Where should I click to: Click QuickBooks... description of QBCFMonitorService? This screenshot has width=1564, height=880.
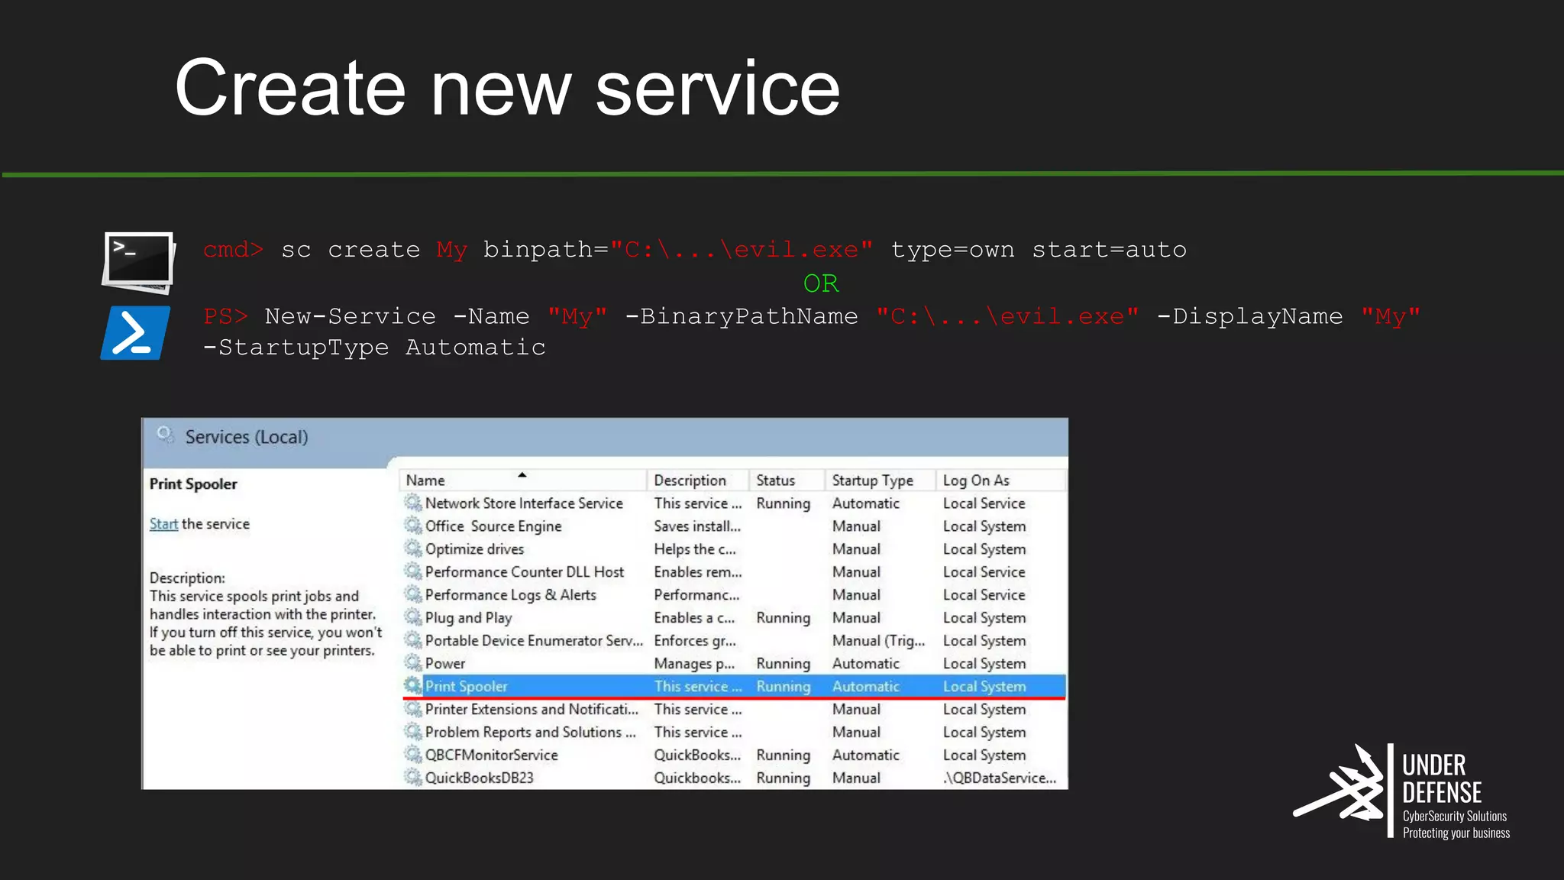697,755
